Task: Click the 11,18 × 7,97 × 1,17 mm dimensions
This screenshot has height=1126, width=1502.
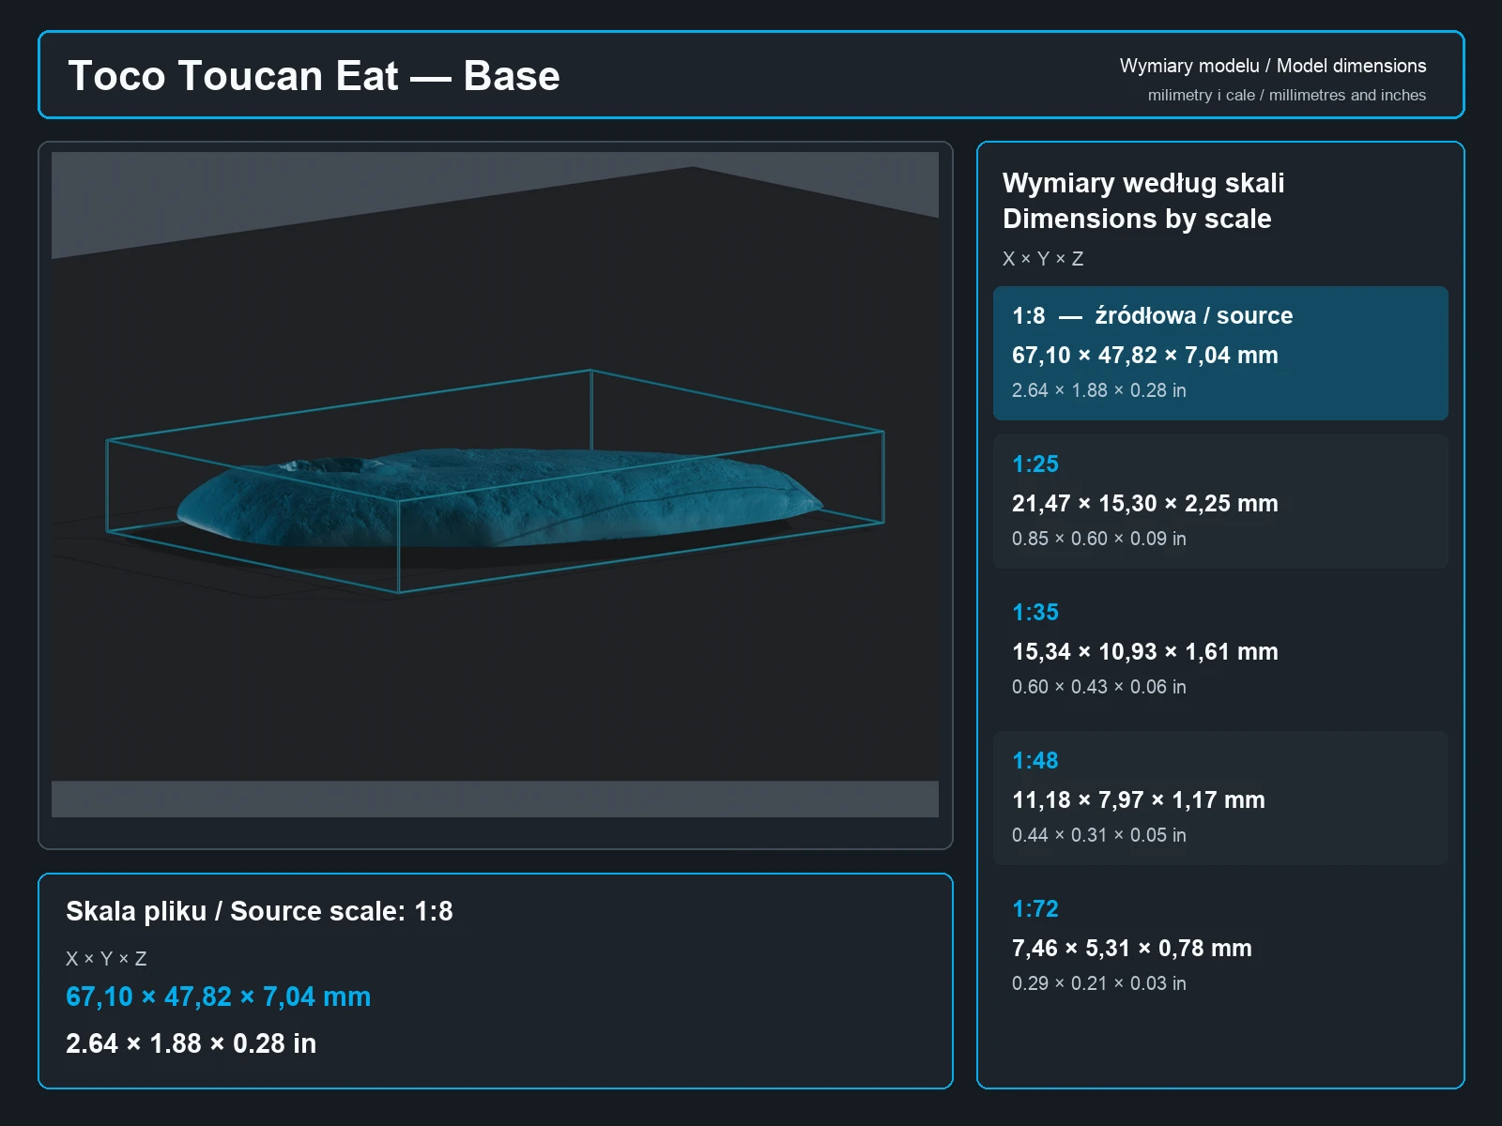Action: click(1139, 800)
